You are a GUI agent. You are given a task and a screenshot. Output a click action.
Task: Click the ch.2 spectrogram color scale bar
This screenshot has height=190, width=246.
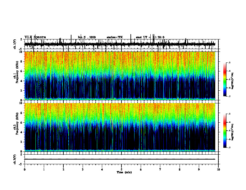(225, 131)
